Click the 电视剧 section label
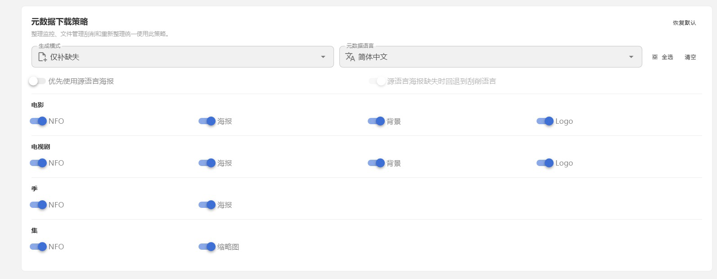Image resolution: width=717 pixels, height=279 pixels. (x=41, y=147)
